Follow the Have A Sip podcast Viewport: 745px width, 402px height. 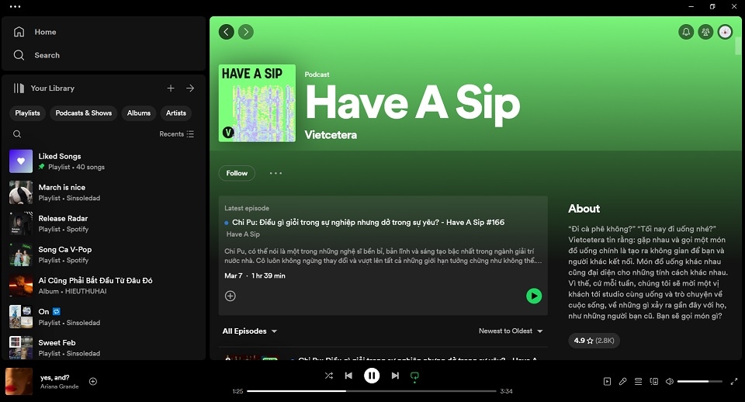coord(237,173)
